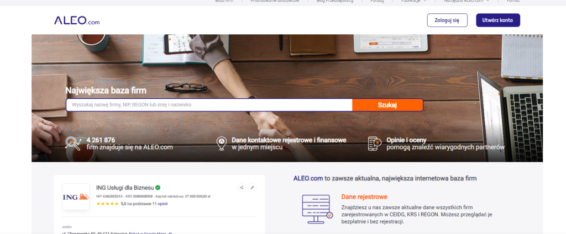
Task: Click the phone review icon by Opinie i oceny
Action: click(375, 143)
